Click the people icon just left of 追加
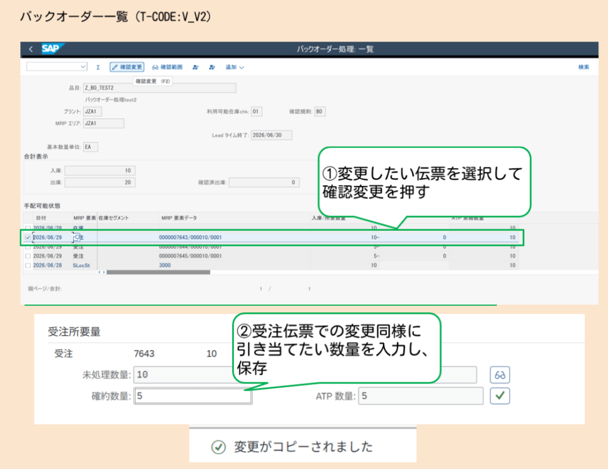Viewport: 608px width, 469px height. 212,68
